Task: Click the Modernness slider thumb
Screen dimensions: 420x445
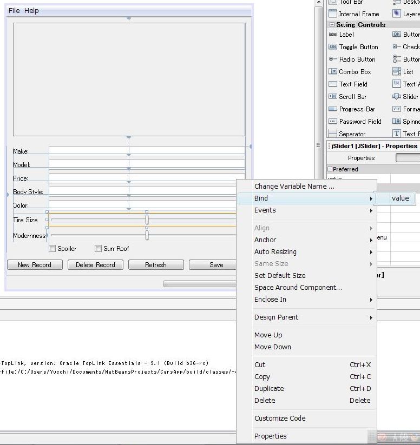Action: [147, 235]
